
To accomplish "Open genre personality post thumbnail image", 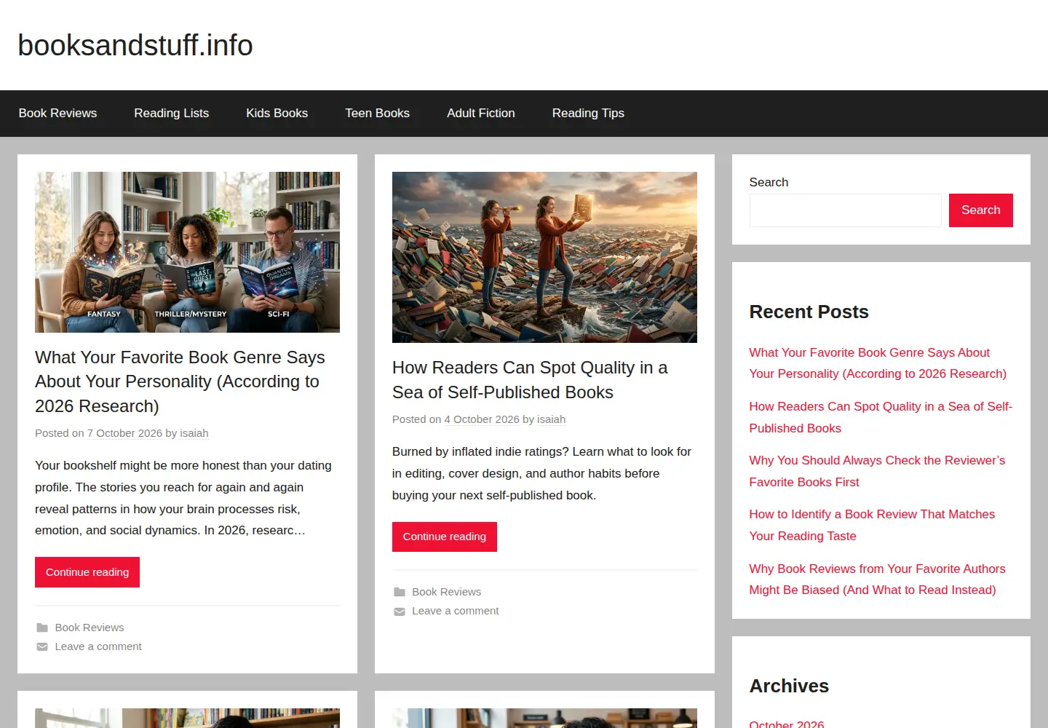I will [x=187, y=252].
